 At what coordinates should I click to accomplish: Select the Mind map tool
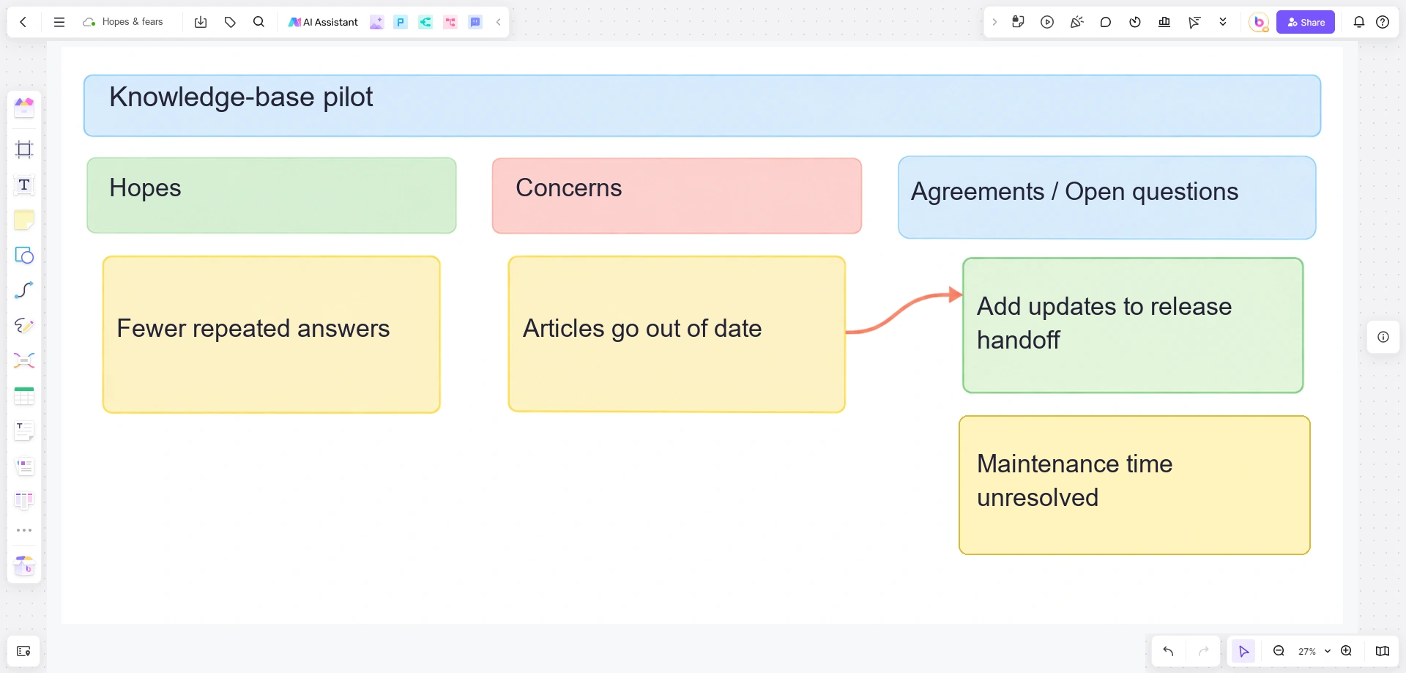click(24, 360)
